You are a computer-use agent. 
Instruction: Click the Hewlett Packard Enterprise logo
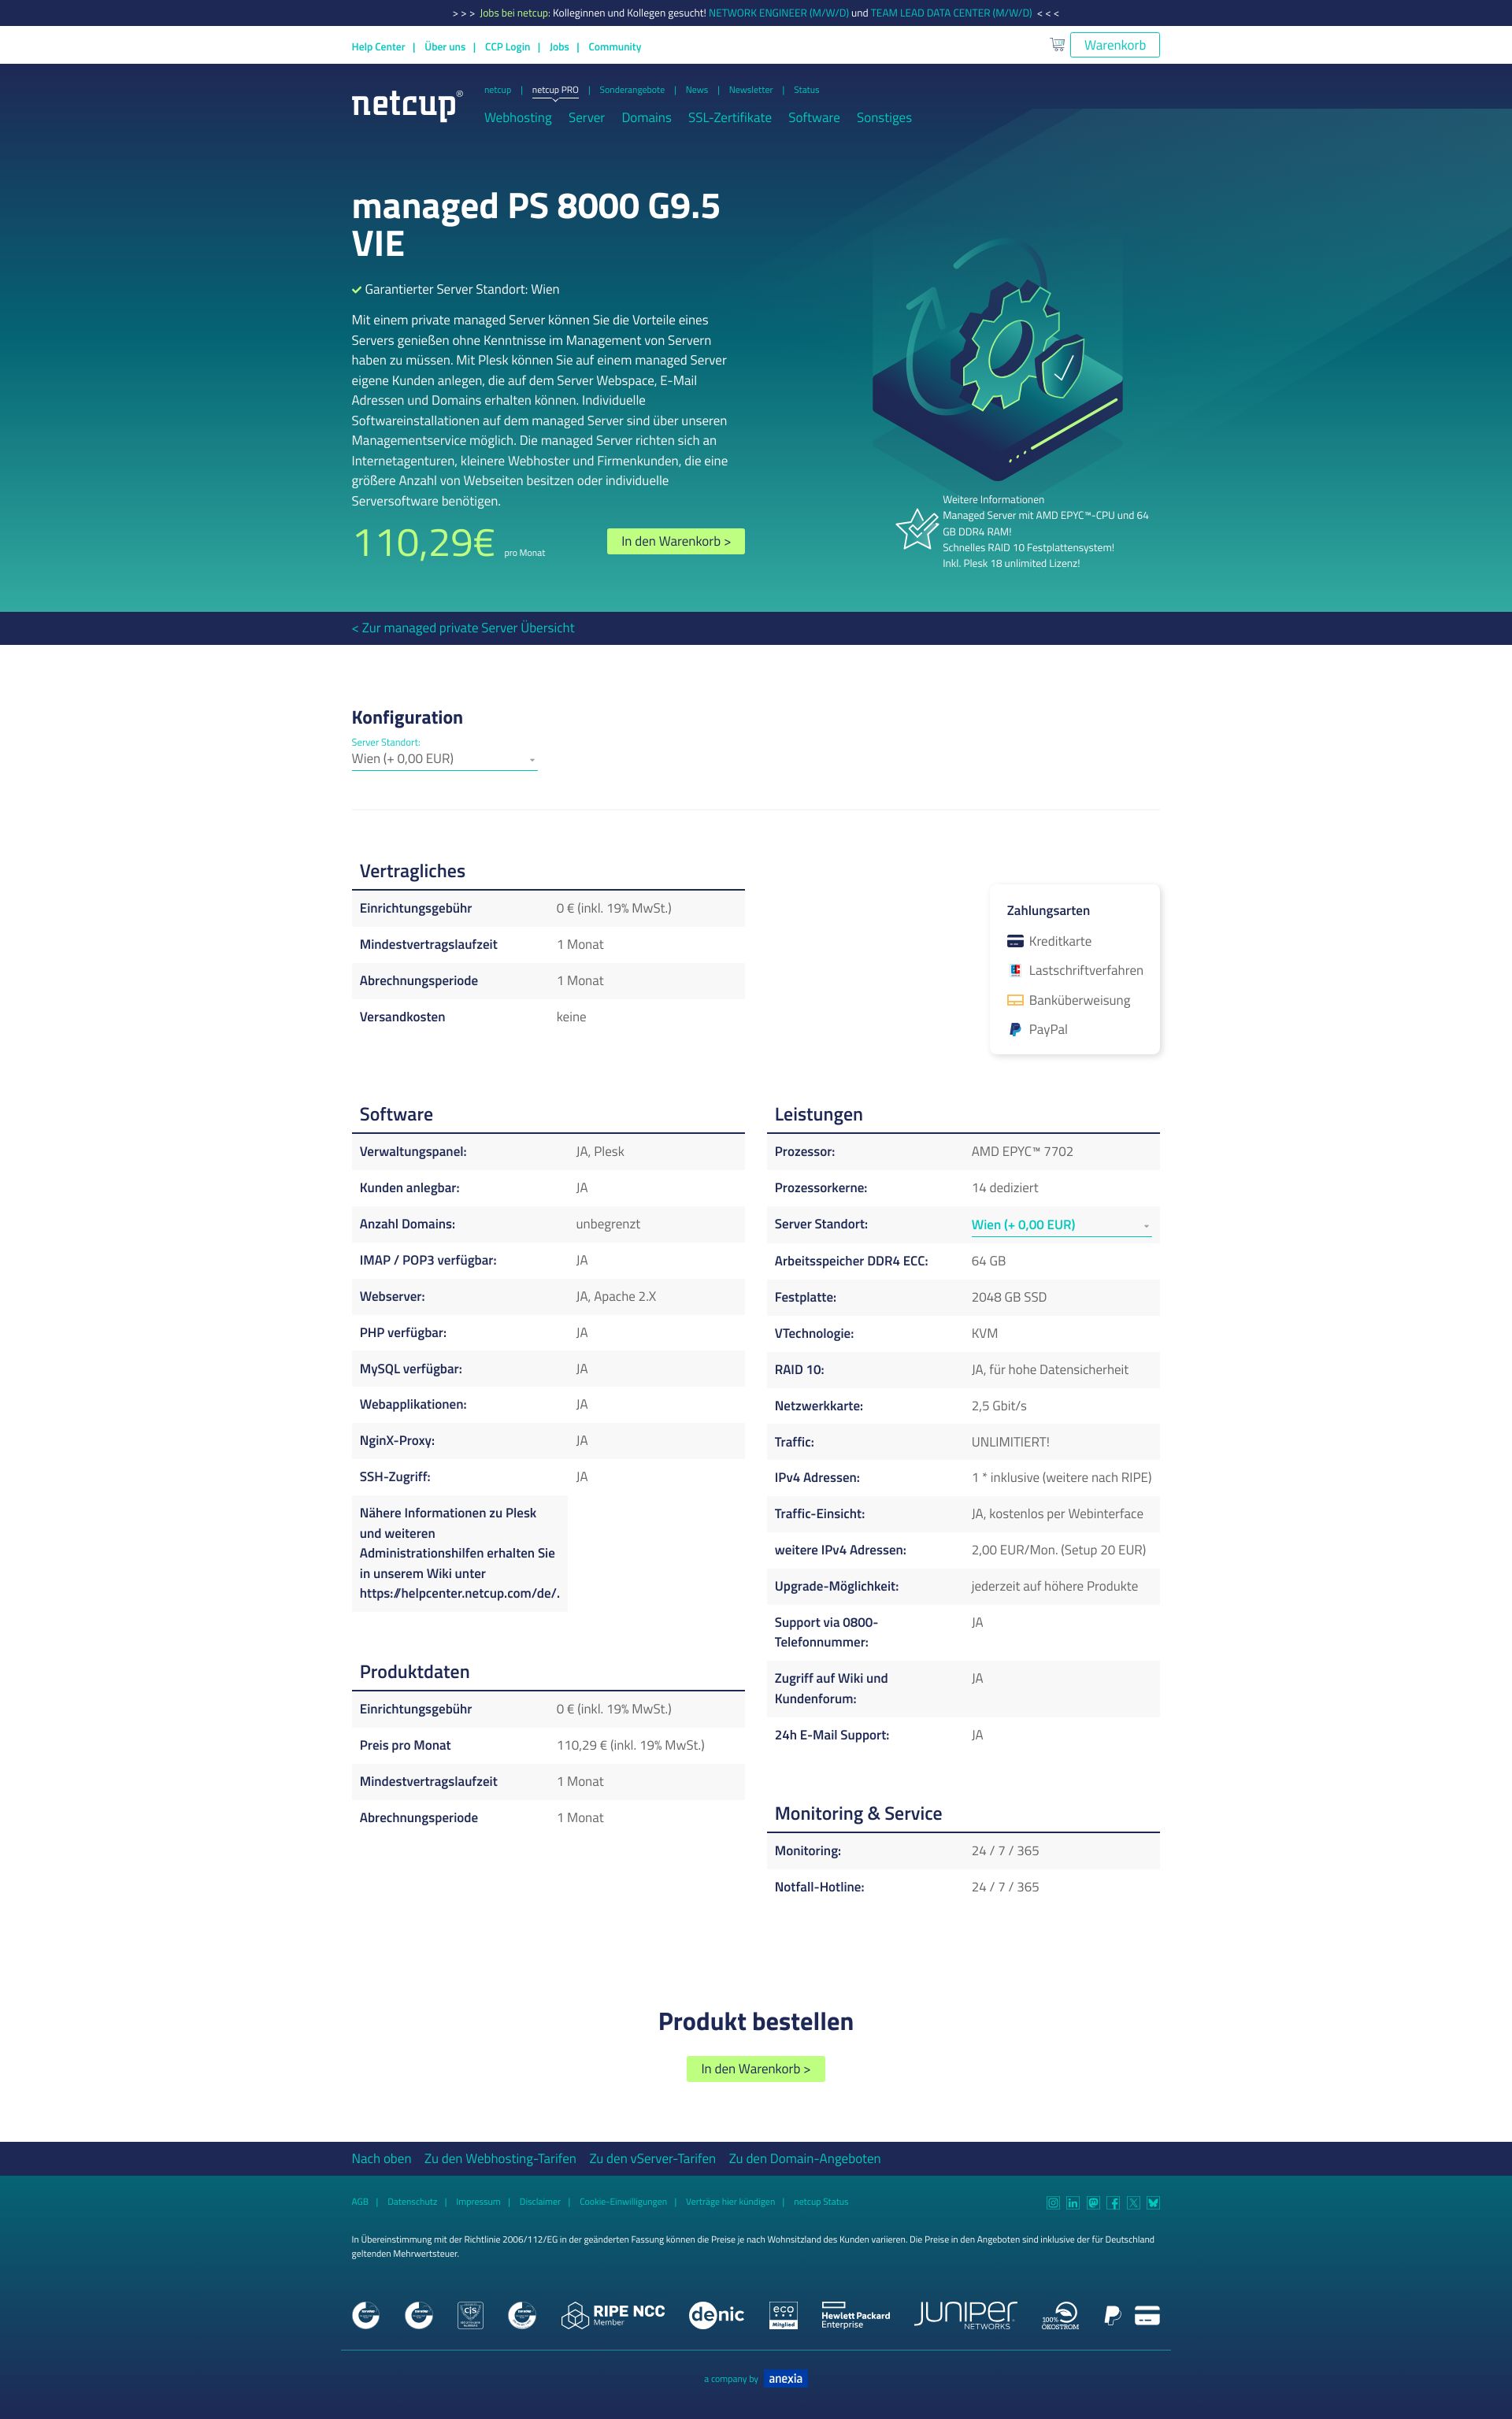[855, 2315]
